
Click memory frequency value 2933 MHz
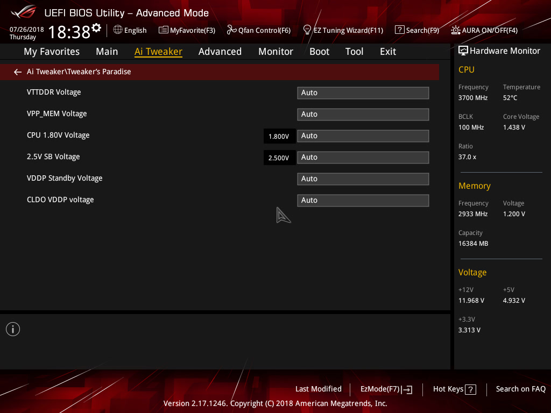[473, 214]
